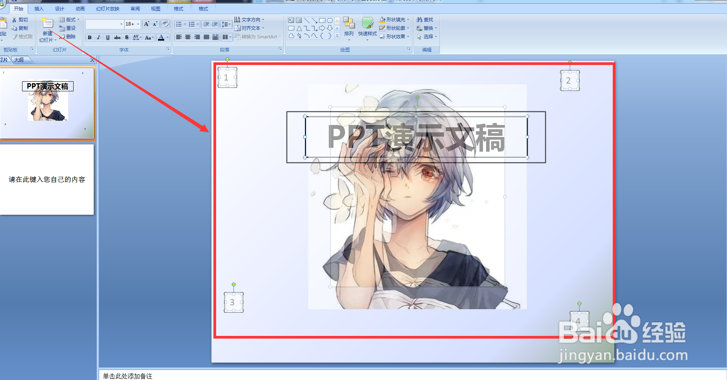Toggle text shadow S button
The height and width of the screenshot is (380, 727).
click(127, 38)
